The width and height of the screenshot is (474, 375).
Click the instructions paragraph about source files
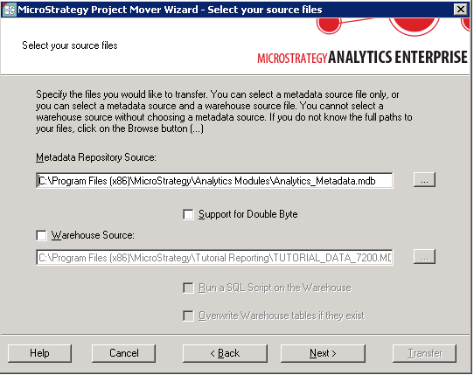tap(224, 112)
